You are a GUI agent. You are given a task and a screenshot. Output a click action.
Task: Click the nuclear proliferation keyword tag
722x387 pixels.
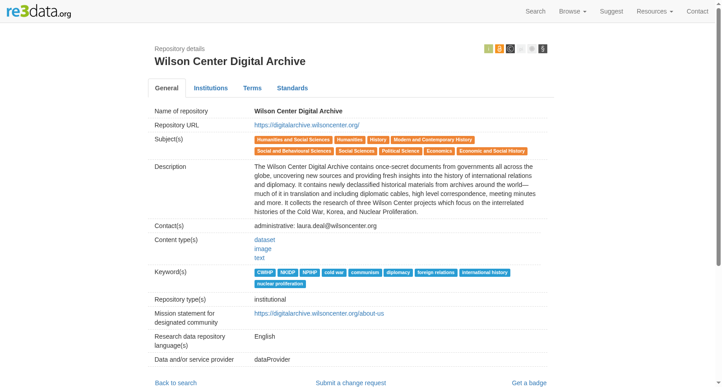(x=280, y=284)
